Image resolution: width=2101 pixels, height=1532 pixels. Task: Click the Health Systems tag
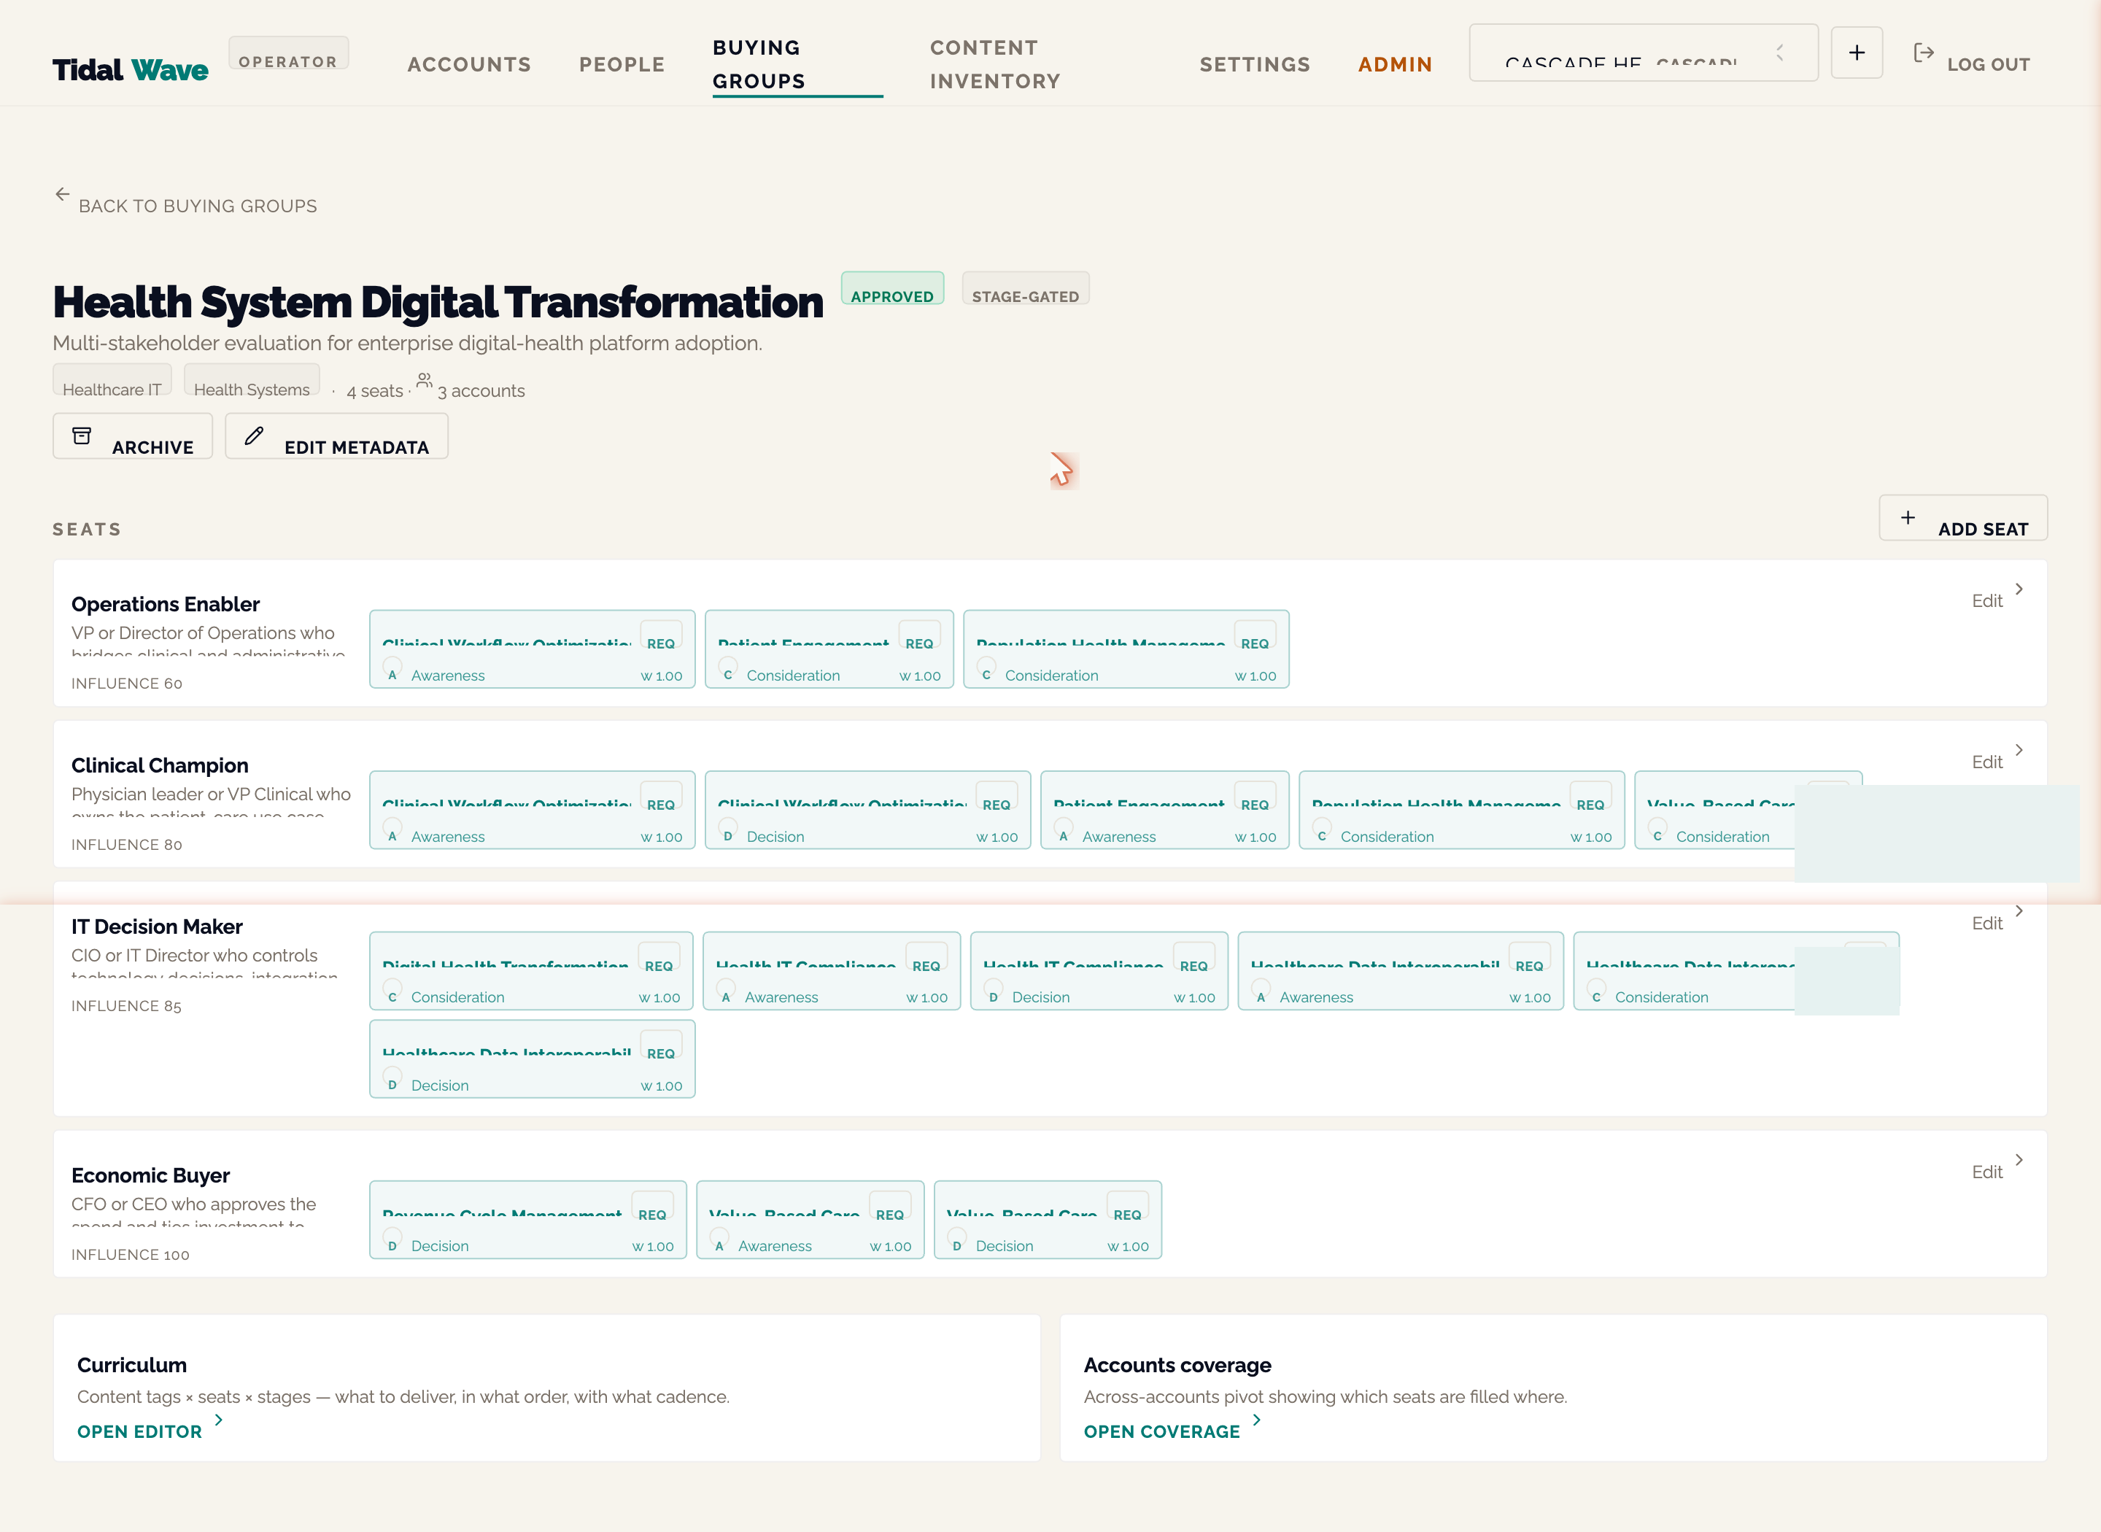(252, 380)
